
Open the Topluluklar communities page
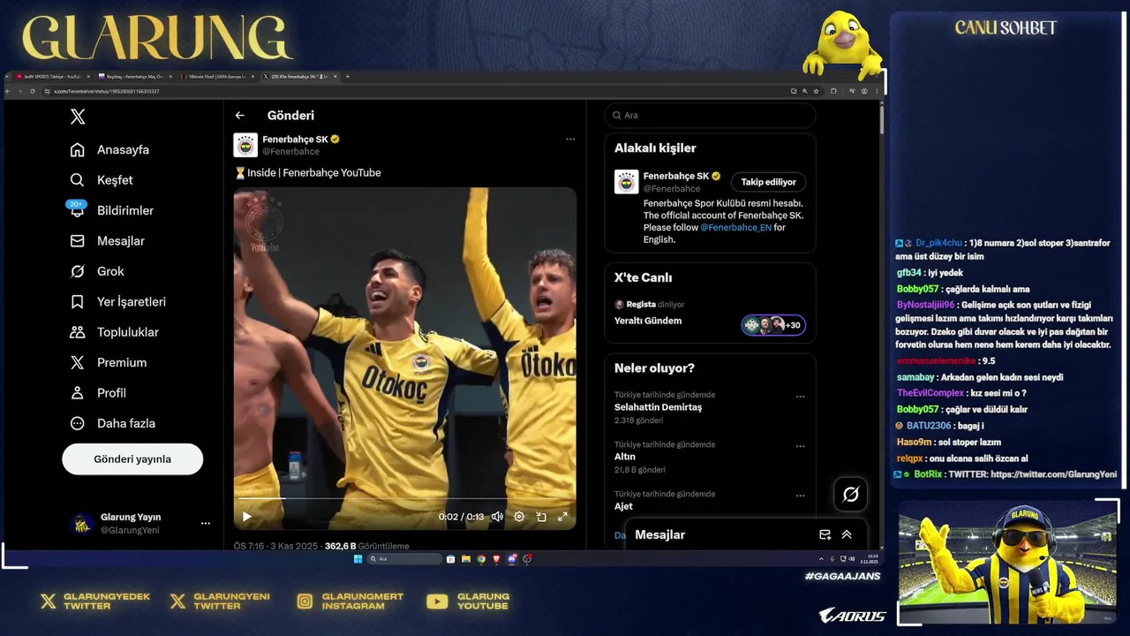pyautogui.click(x=115, y=332)
